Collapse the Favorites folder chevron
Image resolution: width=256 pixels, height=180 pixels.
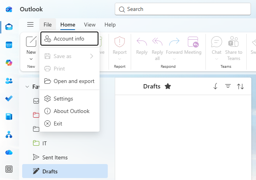[27, 87]
